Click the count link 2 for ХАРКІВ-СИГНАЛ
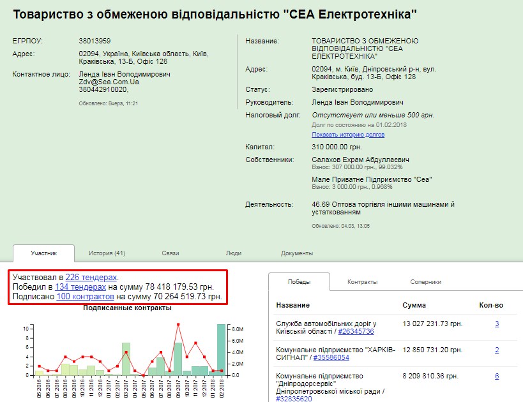The height and width of the screenshot is (402, 523). click(x=497, y=350)
